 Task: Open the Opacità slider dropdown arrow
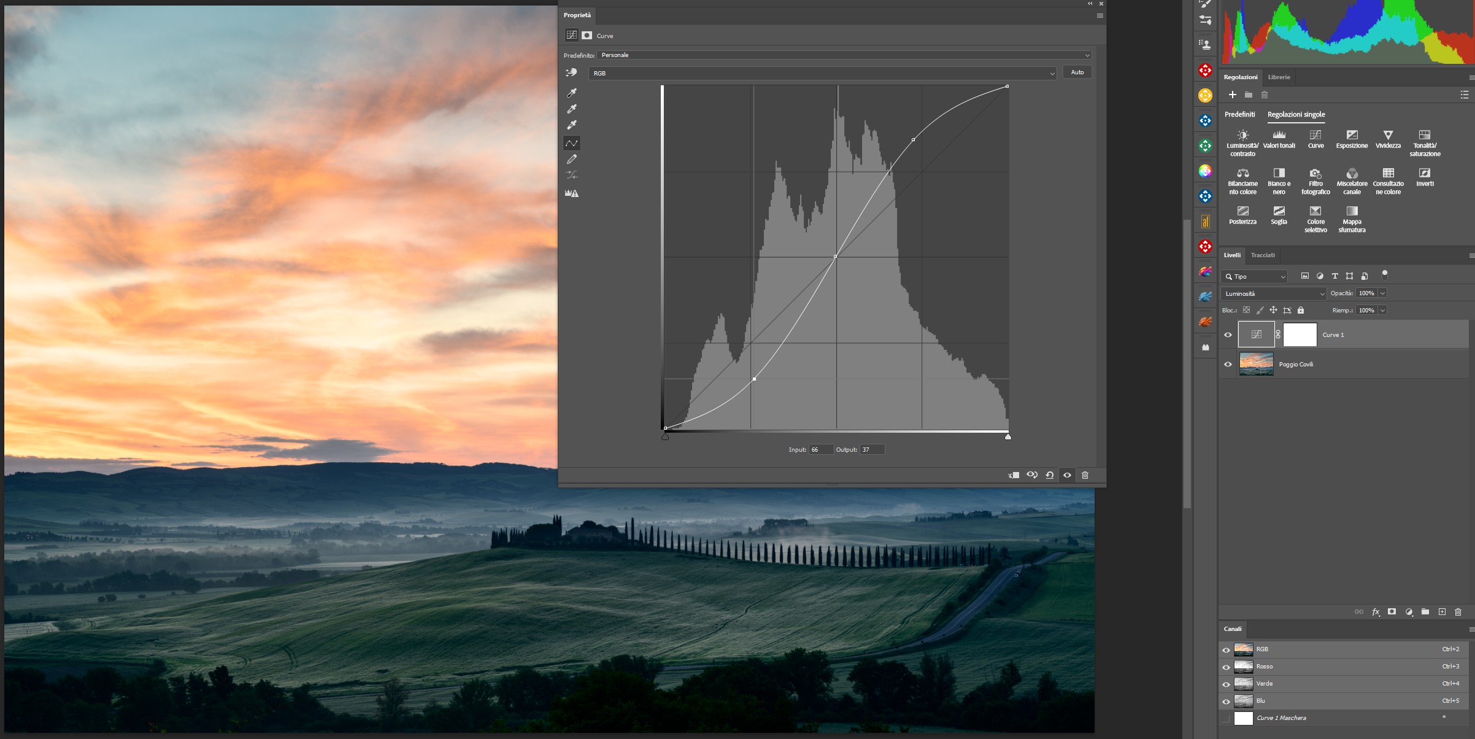(1382, 293)
